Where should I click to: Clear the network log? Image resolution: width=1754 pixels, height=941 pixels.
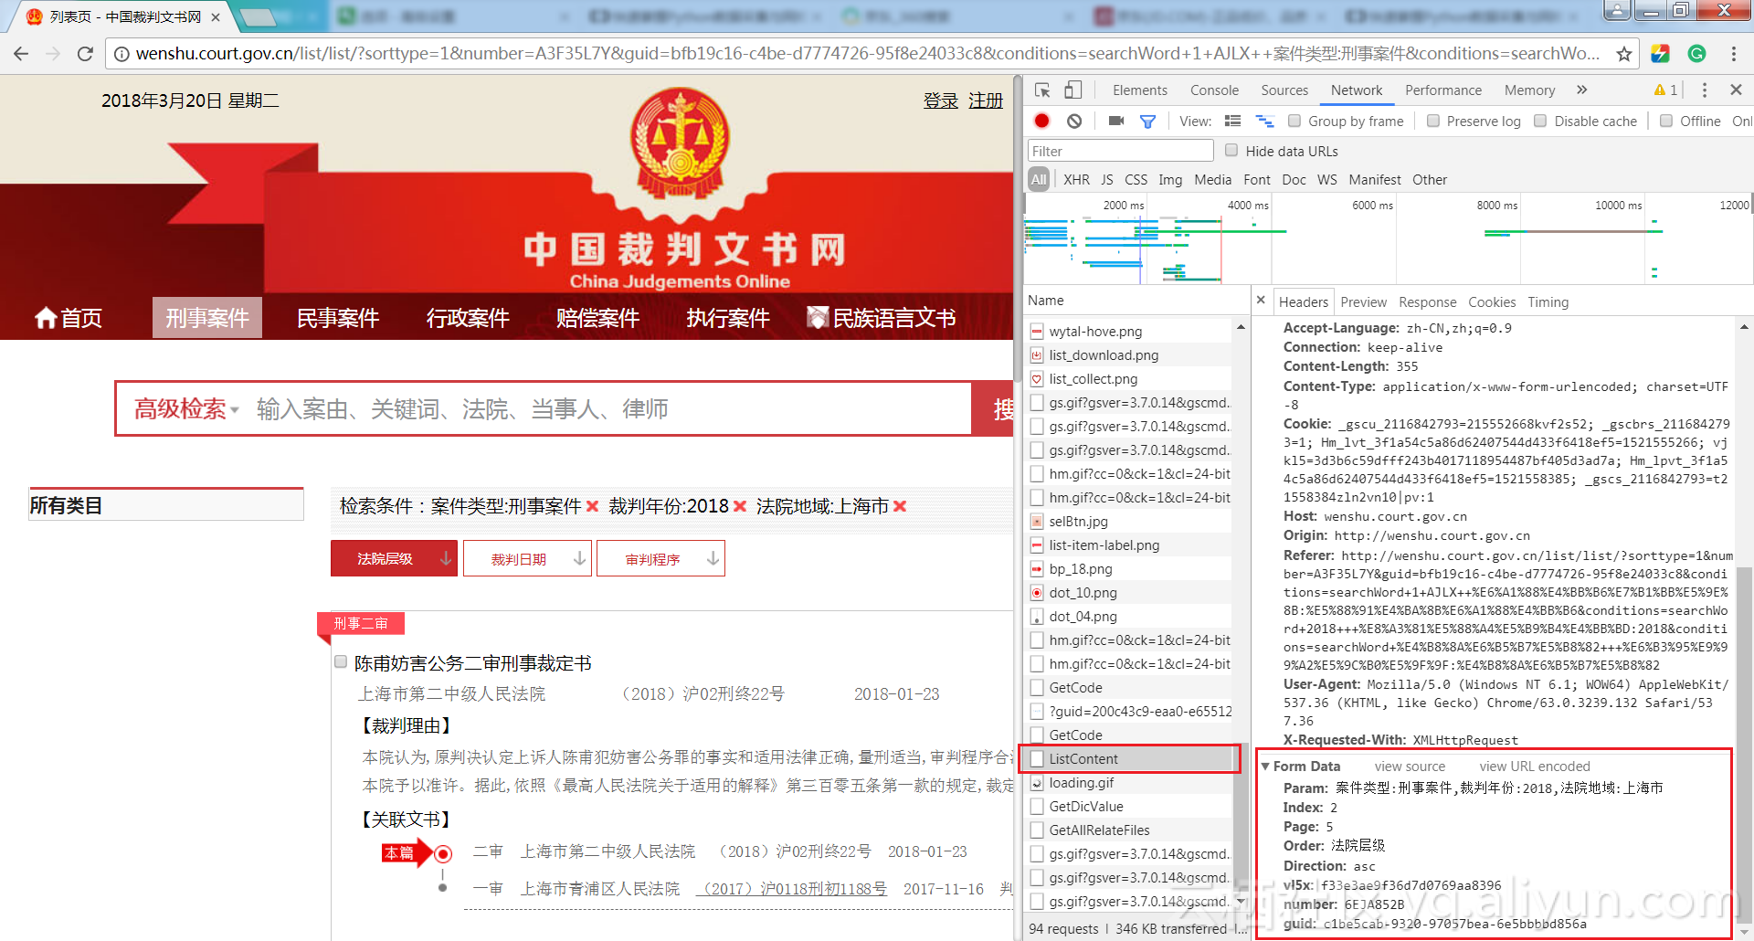click(x=1074, y=121)
